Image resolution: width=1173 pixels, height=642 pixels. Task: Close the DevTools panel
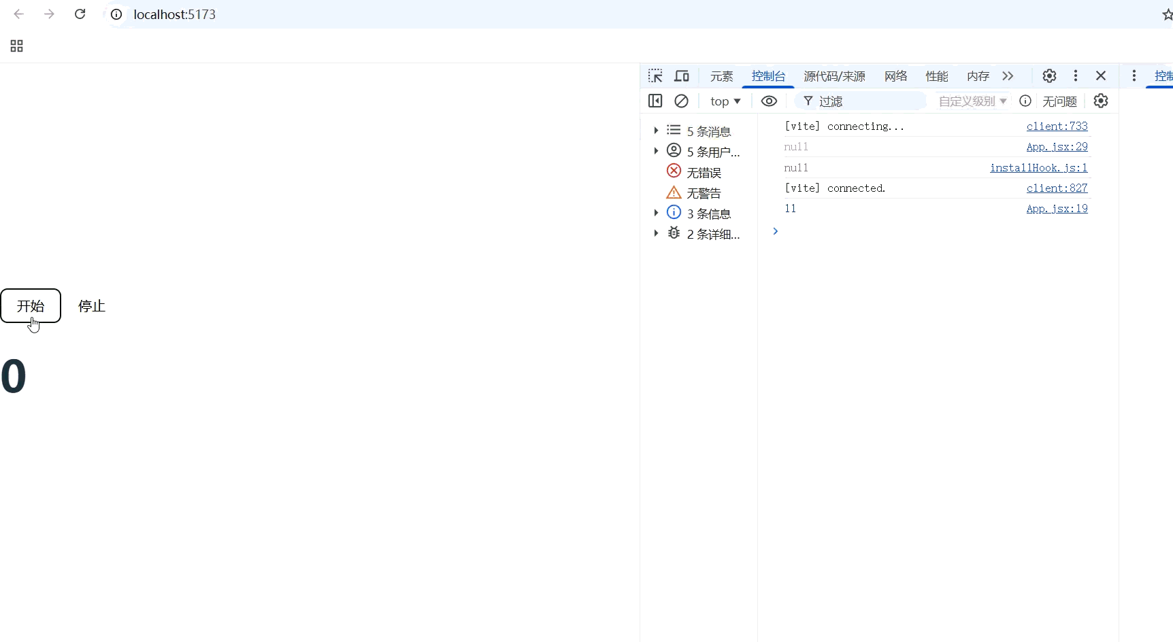[1101, 75]
